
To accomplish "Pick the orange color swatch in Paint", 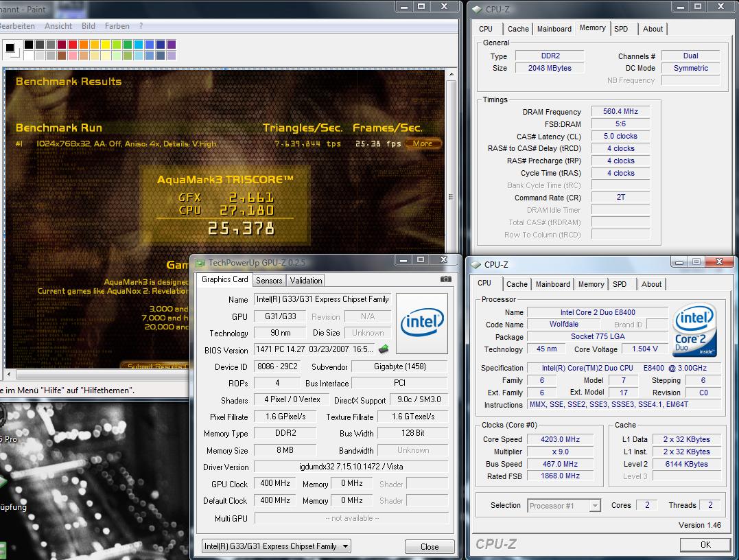I will (84, 45).
